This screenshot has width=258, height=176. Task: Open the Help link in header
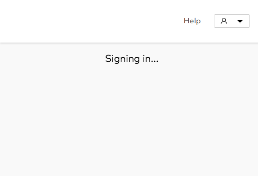coord(192,21)
